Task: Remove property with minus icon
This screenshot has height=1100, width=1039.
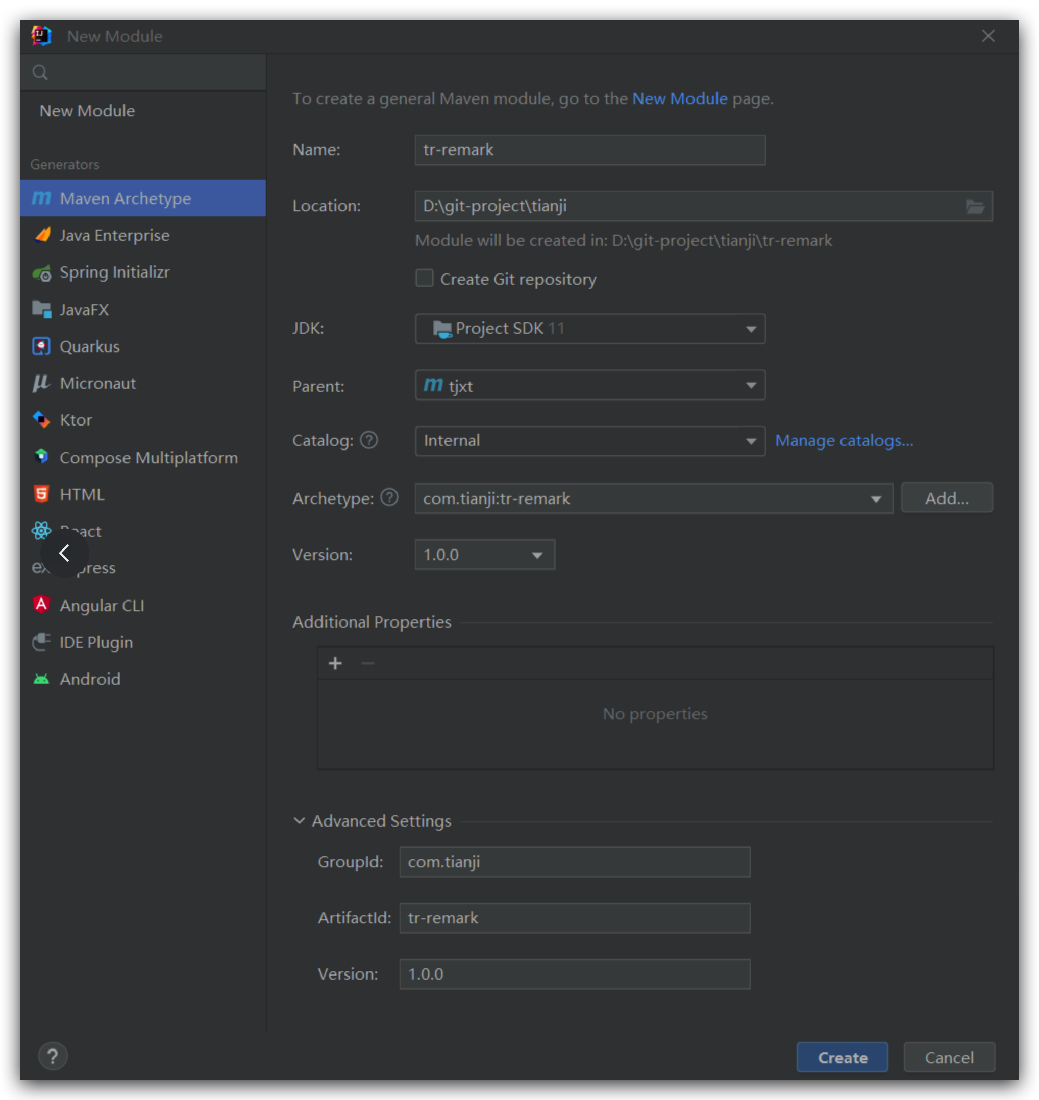Action: [x=368, y=663]
